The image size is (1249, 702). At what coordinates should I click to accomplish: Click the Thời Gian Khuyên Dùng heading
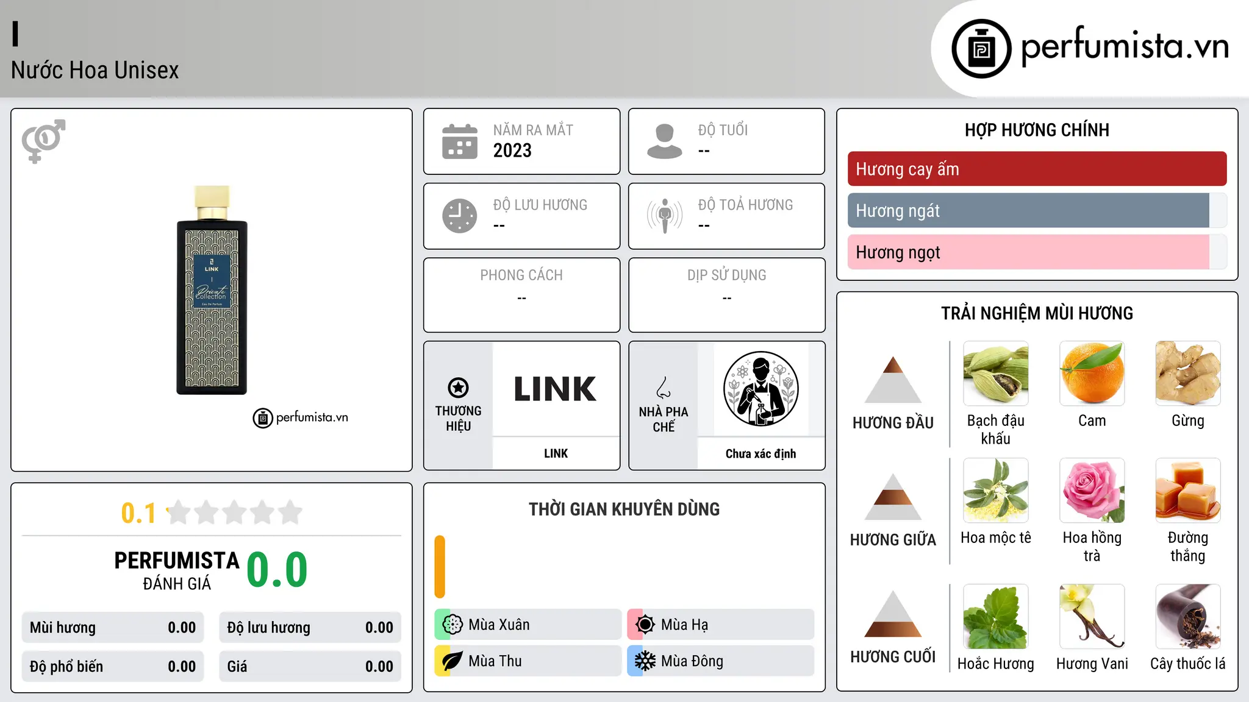(x=624, y=509)
